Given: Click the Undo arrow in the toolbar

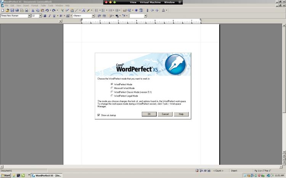Looking at the screenshot, I should [47, 10].
